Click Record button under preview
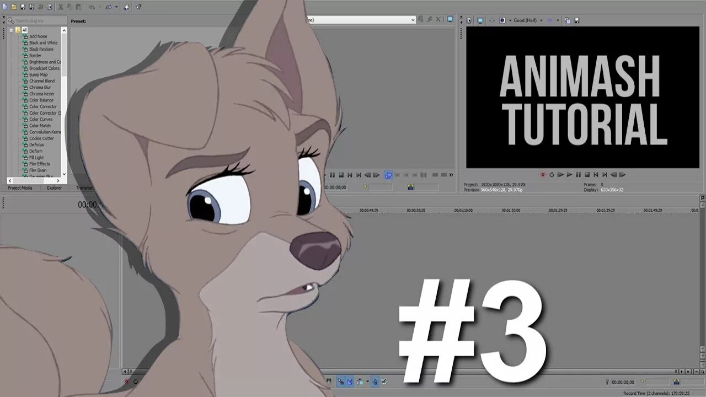 point(542,175)
